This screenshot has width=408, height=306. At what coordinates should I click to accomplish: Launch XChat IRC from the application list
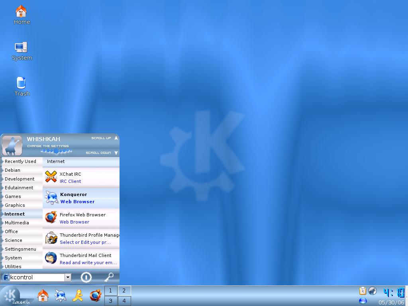(x=81, y=177)
